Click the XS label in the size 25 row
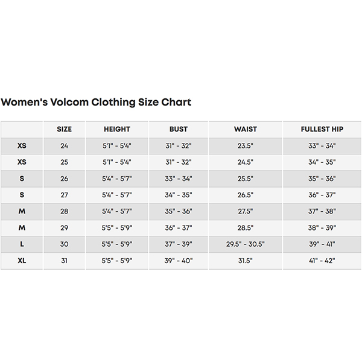Viewport: 362px width, 362px height. tap(22, 162)
